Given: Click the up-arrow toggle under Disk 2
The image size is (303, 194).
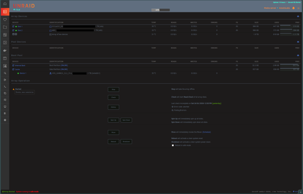Looking at the screenshot, I should point(16,34).
